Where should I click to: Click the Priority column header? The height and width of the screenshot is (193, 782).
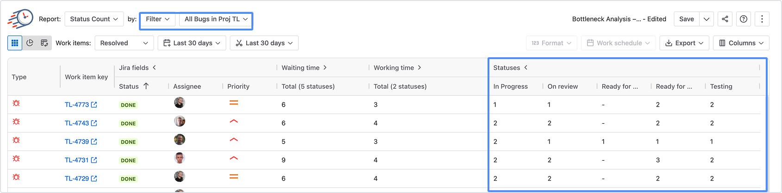pos(238,86)
